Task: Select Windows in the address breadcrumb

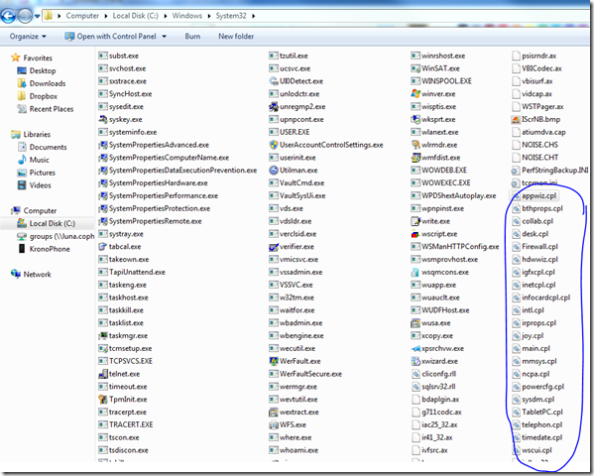Action: pos(187,16)
